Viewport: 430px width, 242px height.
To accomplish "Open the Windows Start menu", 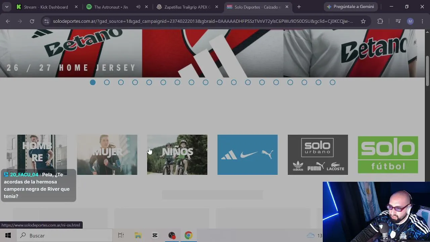I will [x=8, y=236].
